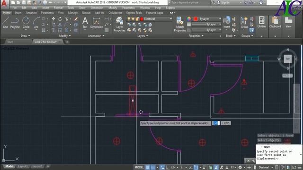The image size is (303, 170).
Task: Expand the Modify panel
Action: point(65,36)
